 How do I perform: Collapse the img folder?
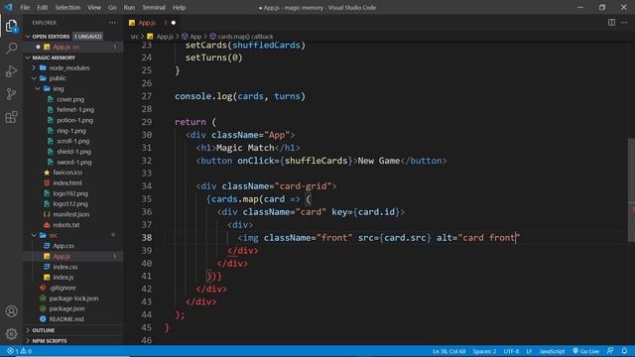click(x=72, y=88)
